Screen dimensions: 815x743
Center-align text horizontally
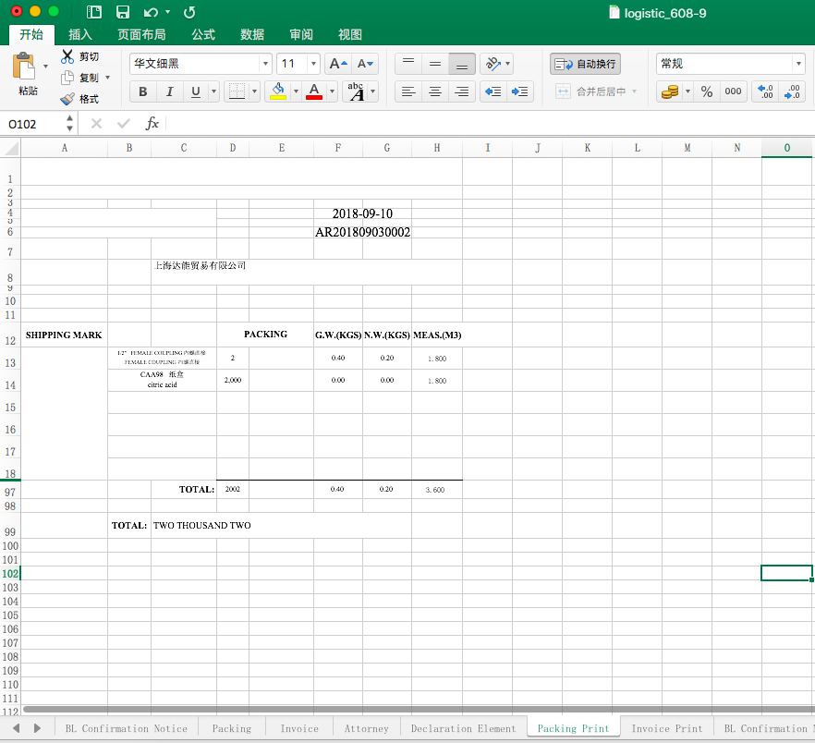click(x=434, y=91)
